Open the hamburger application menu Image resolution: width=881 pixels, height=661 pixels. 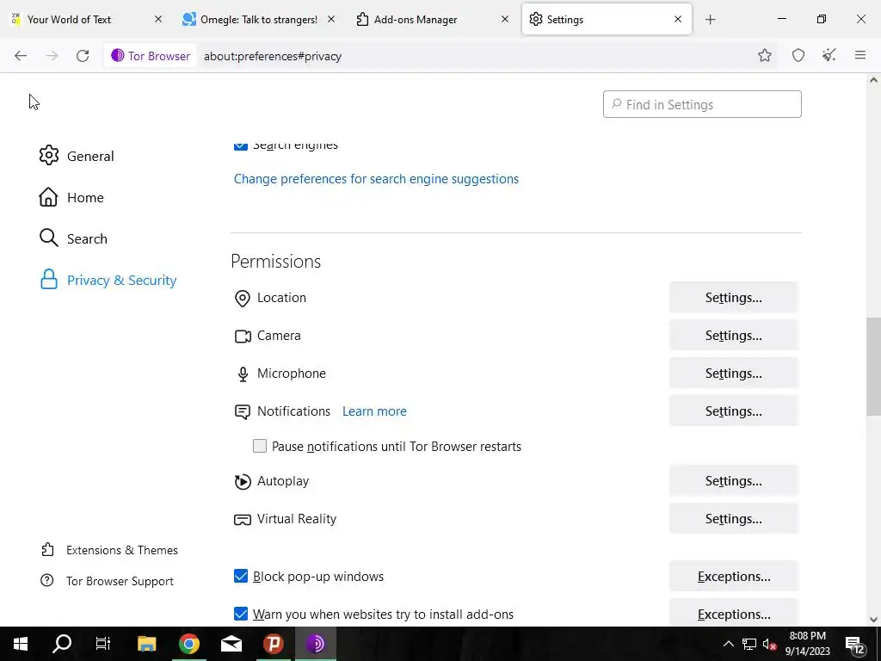(x=860, y=55)
